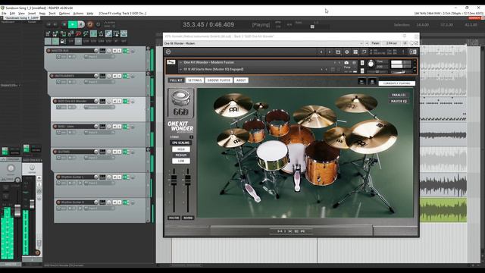Screen dimensions: 485x273
Task: Mute the MASTER BUS track
Action: tap(114, 51)
